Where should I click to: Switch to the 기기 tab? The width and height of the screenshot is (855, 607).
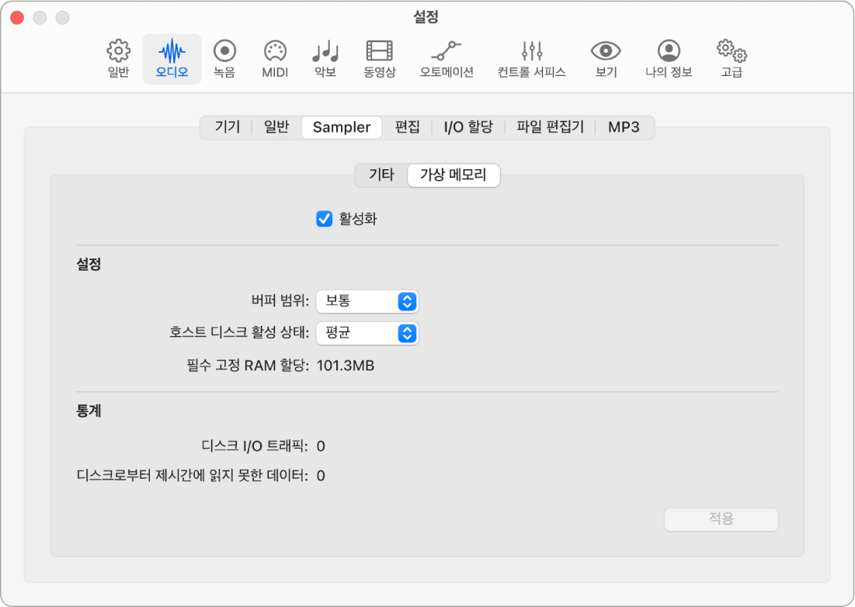click(227, 127)
